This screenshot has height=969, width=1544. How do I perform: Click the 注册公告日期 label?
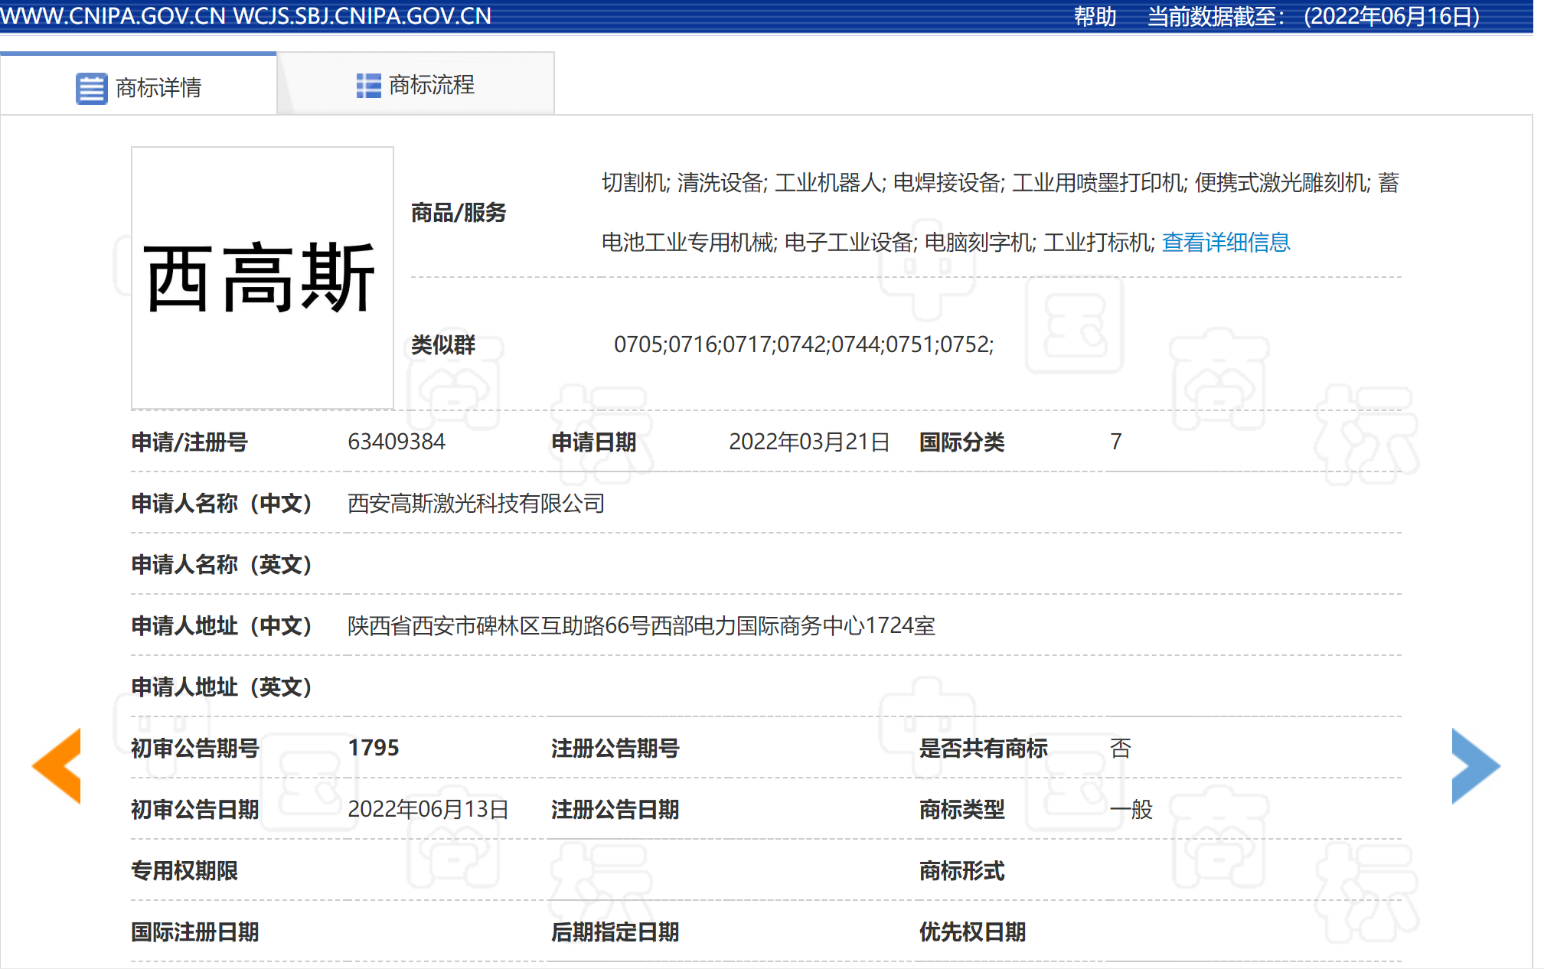(x=615, y=809)
